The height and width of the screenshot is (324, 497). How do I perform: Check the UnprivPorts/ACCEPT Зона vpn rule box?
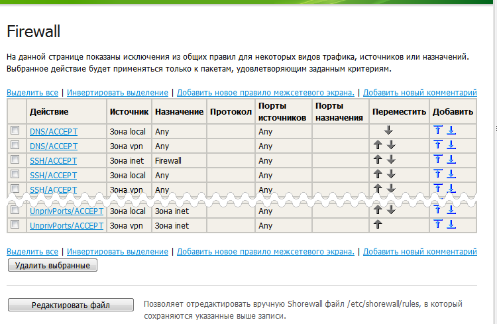[x=15, y=225]
